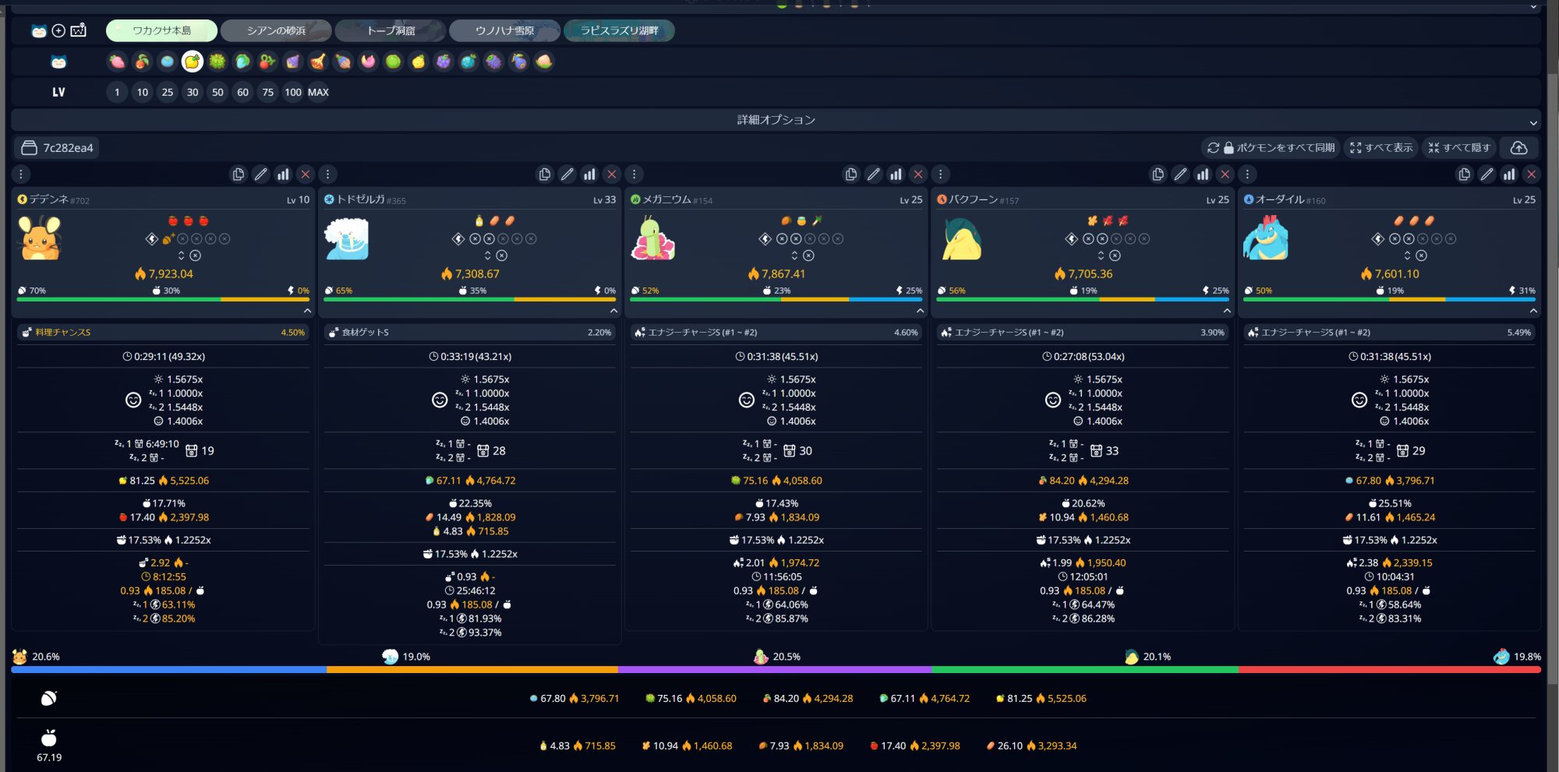Click the edit pencil icon for デデンネ
1559x772 pixels.
[x=260, y=174]
